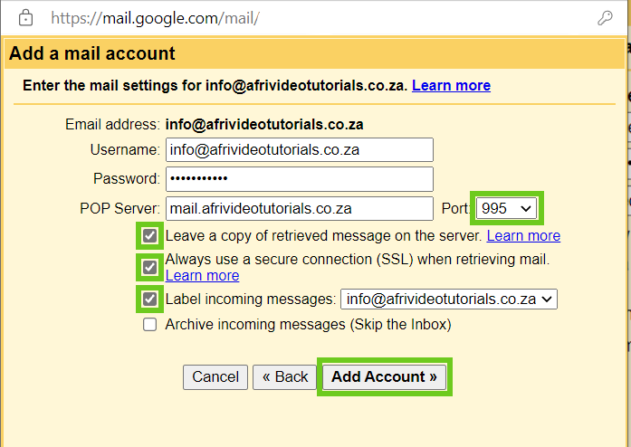Viewport: 631px width, 447px height.
Task: Open the Label incoming messages dropdown list
Action: coord(449,299)
